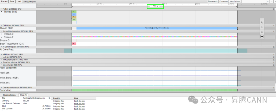Open the Flow events menu
276x111 pixels.
point(213,2)
